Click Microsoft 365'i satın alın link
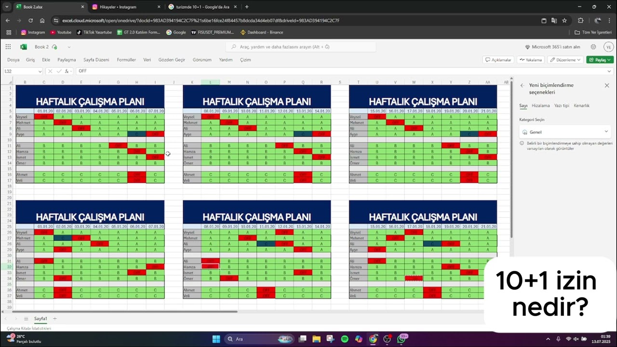Screen dimensions: 617x347 point(552,47)
